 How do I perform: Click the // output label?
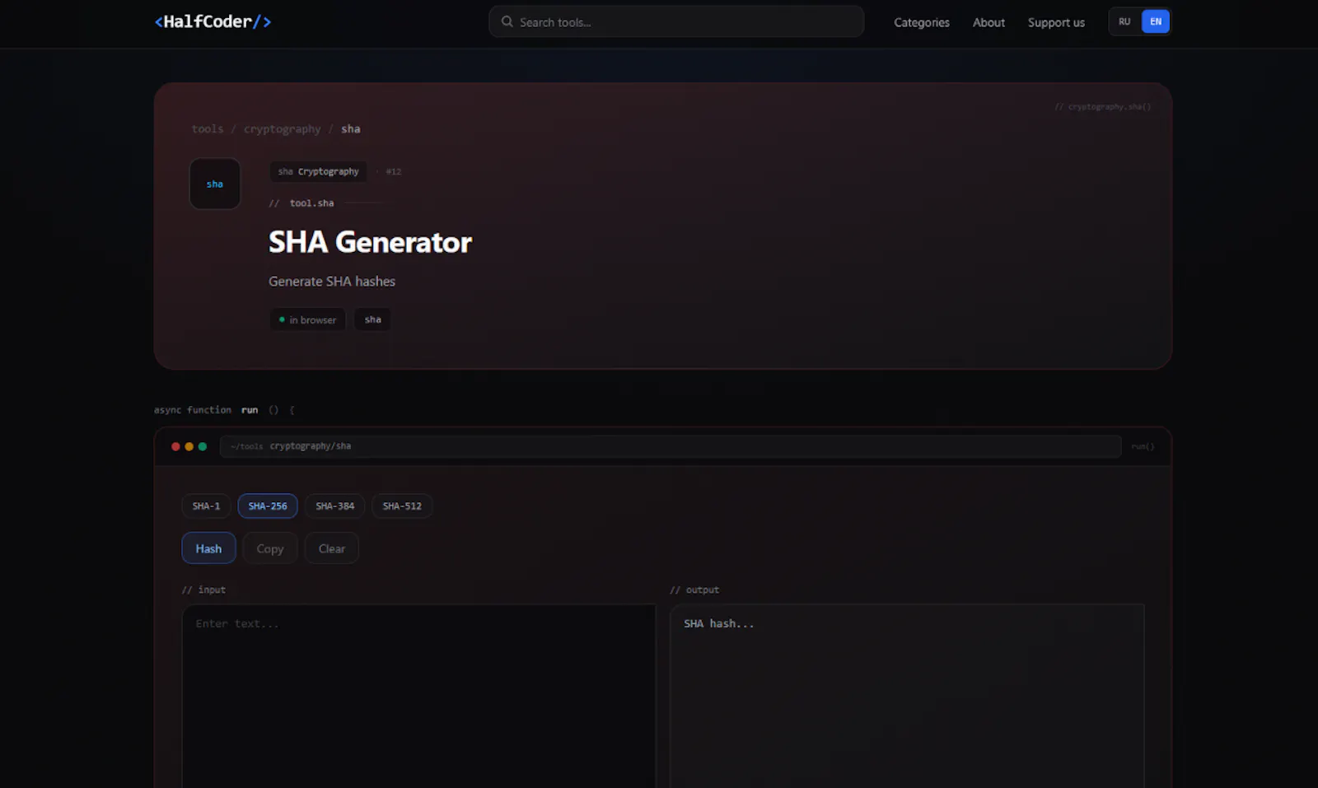694,590
